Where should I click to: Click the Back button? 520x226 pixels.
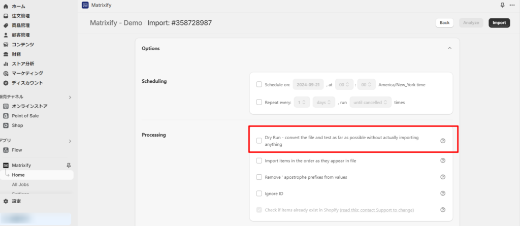coord(444,22)
